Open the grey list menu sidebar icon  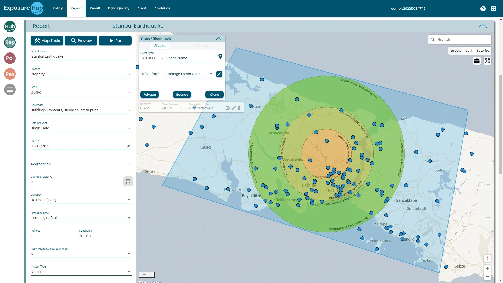point(10,90)
